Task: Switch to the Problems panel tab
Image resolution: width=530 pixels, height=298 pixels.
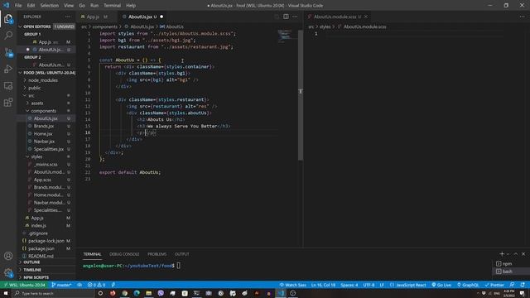Action: point(157,254)
